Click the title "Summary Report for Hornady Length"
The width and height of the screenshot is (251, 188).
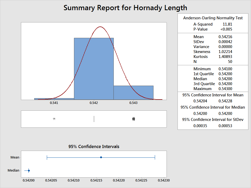coord(125,8)
